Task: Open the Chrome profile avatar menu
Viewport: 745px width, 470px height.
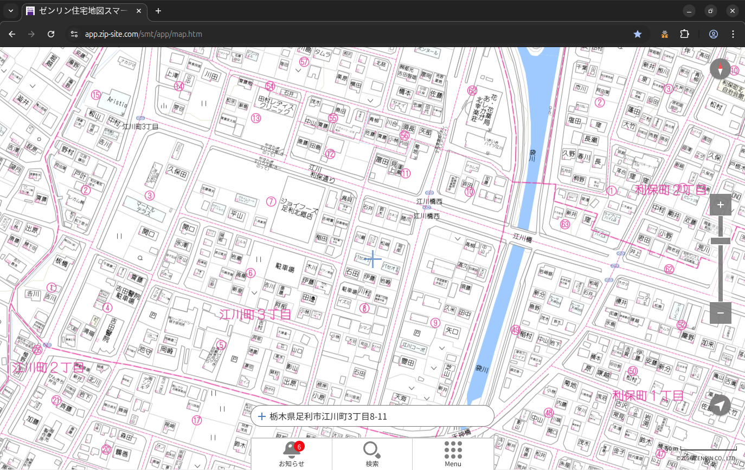Action: pos(714,34)
